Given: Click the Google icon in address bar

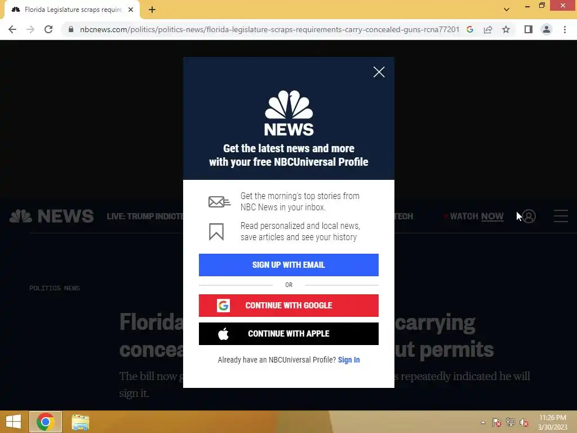Looking at the screenshot, I should point(470,29).
